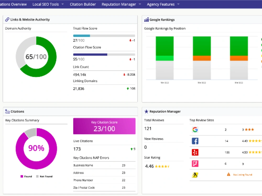Click the Links & Website Authority heading

[30, 20]
